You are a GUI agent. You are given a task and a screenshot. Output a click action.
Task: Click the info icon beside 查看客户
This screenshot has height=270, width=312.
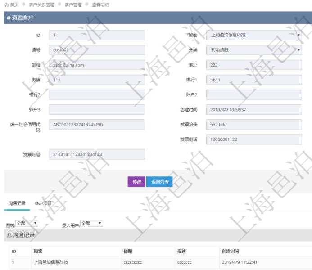click(9, 18)
